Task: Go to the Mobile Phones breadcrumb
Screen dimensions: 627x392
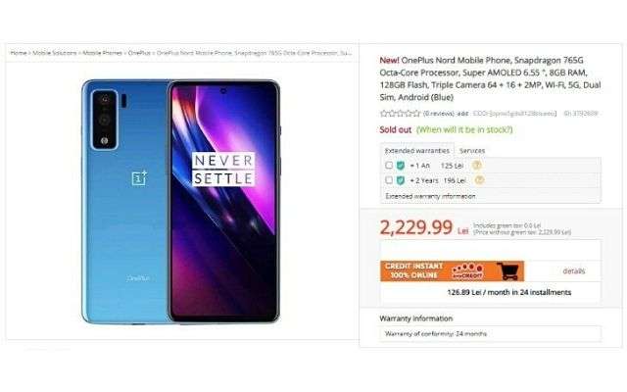Action: [102, 53]
